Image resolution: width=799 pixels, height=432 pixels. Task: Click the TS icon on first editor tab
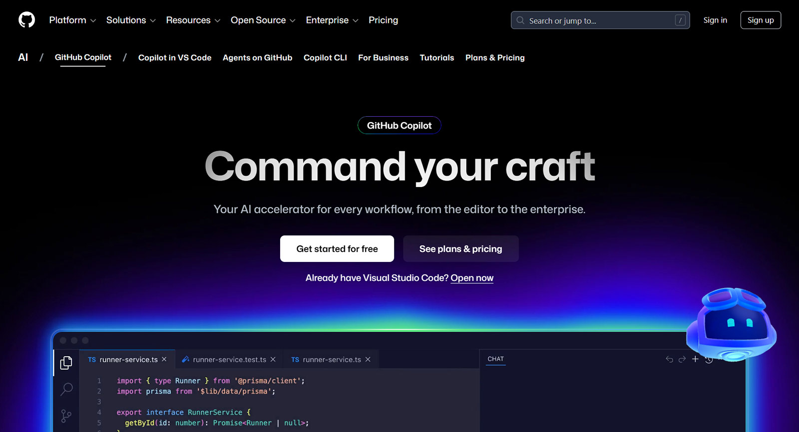click(x=92, y=360)
